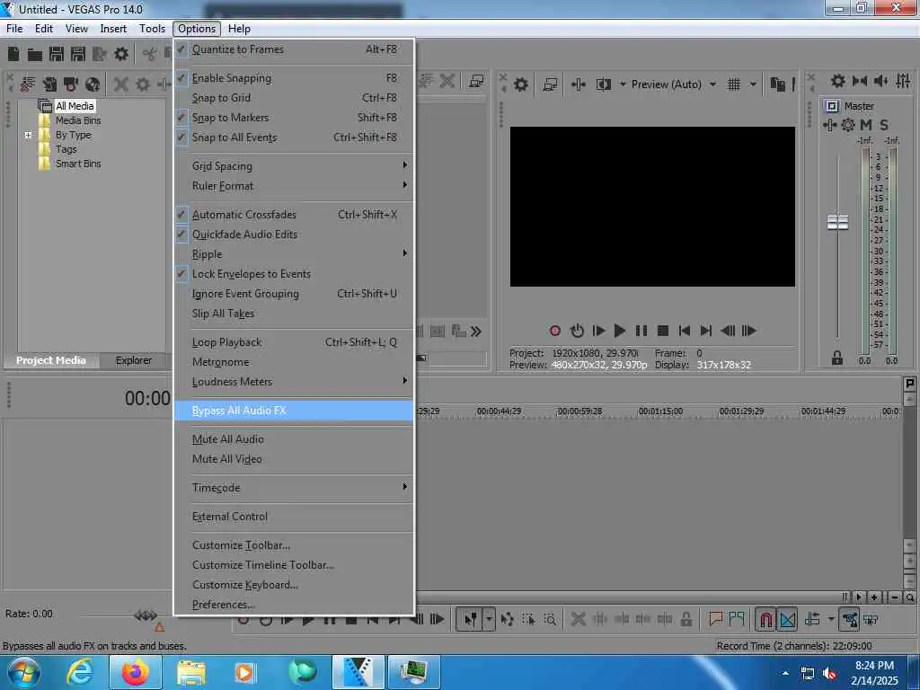Toggle Lock Envelopes to Events option
This screenshot has height=690, width=920.
click(294, 274)
